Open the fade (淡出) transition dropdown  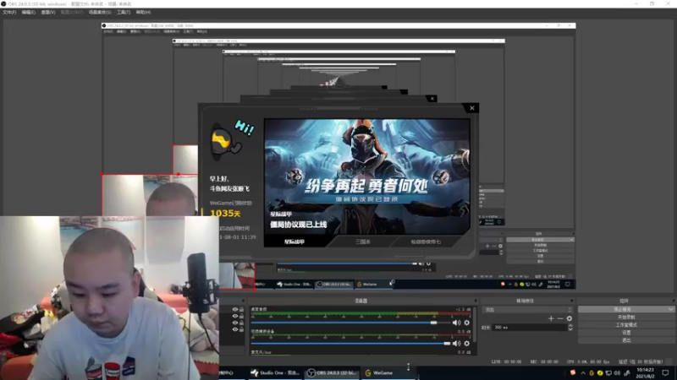coord(526,310)
